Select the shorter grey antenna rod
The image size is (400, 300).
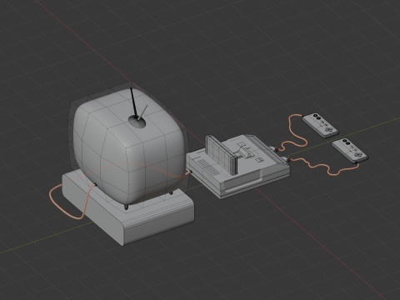pyautogui.click(x=142, y=112)
